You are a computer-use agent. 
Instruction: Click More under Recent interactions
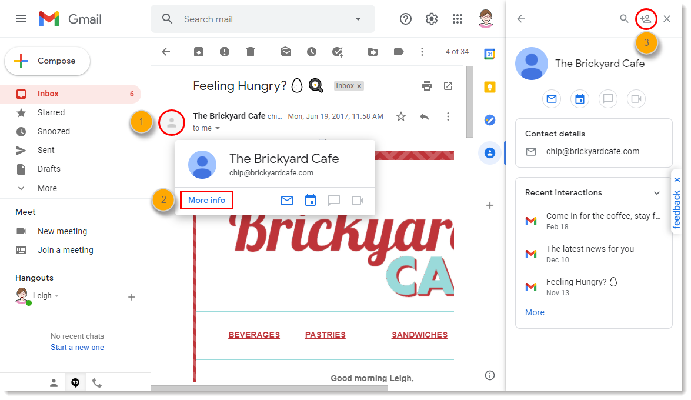coord(535,312)
